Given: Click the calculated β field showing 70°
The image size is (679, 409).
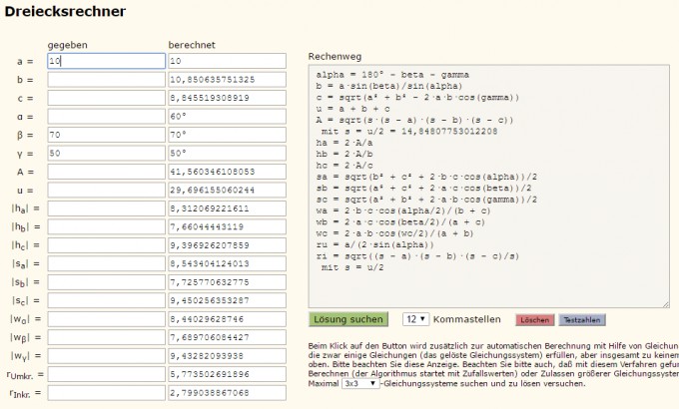Looking at the screenshot, I should [227, 135].
